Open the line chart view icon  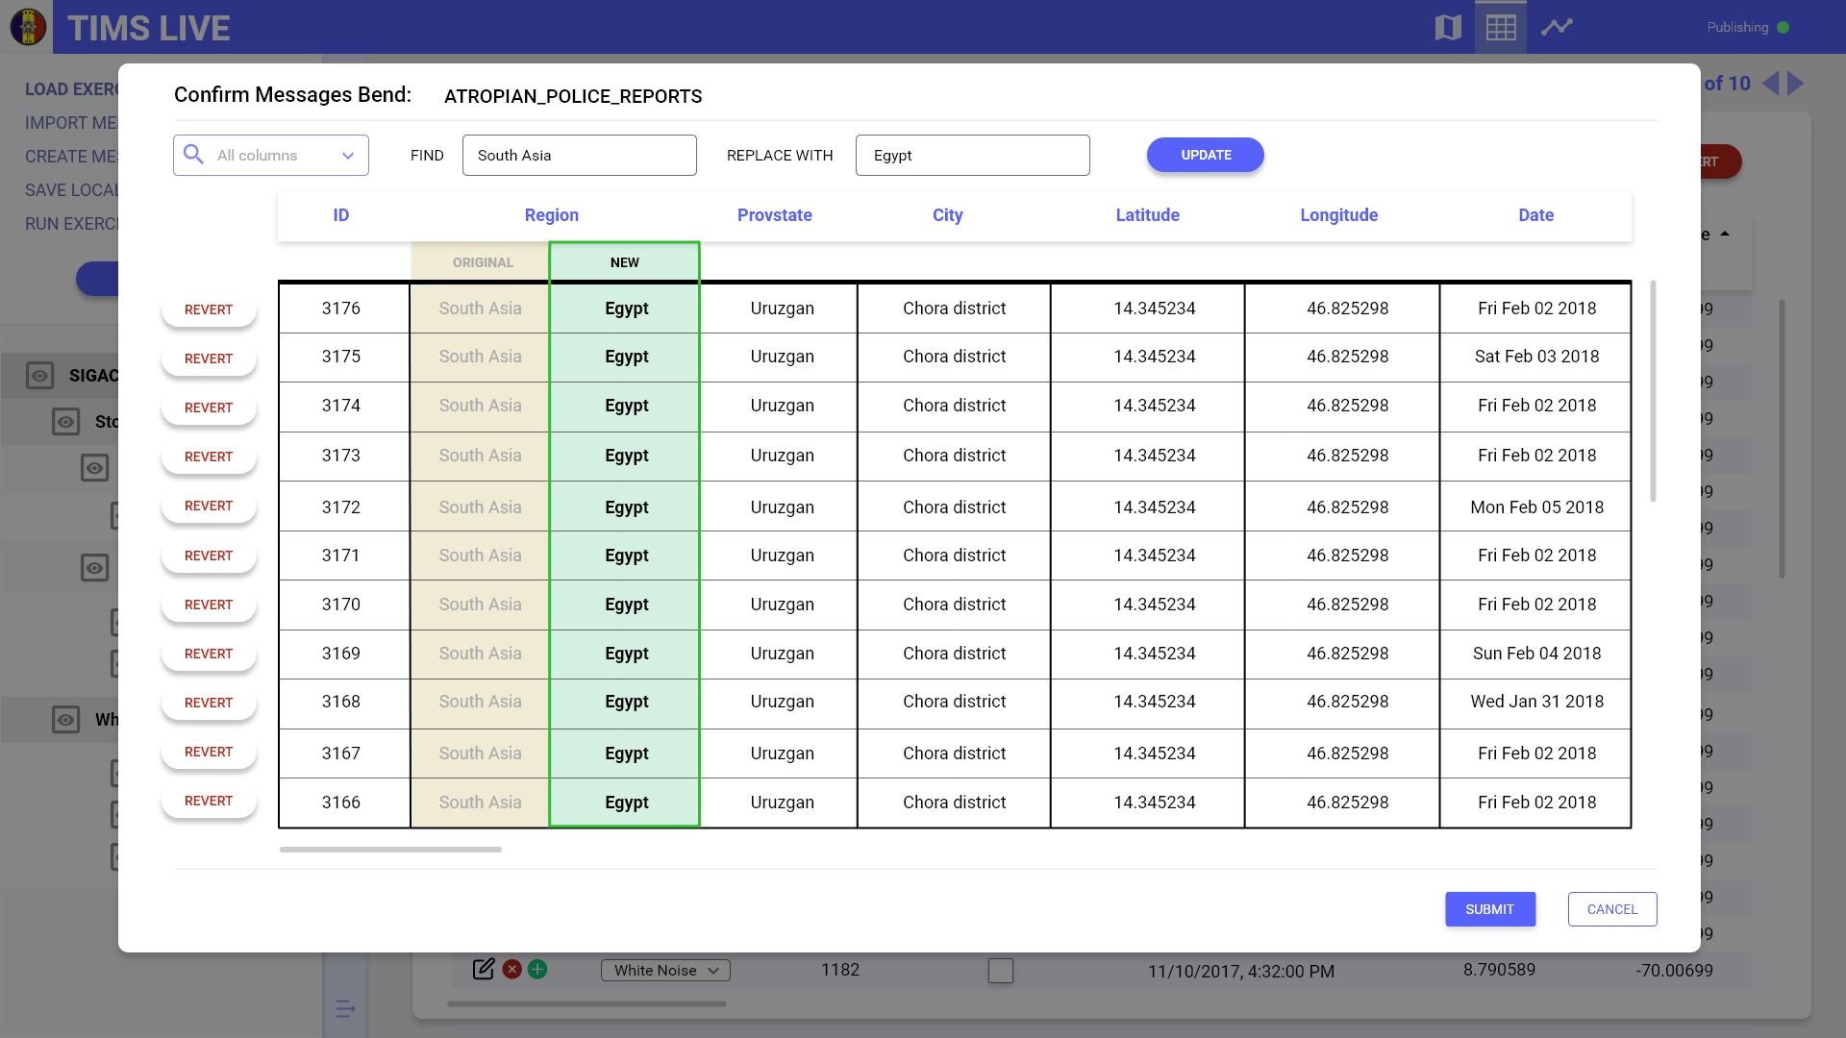(1557, 27)
